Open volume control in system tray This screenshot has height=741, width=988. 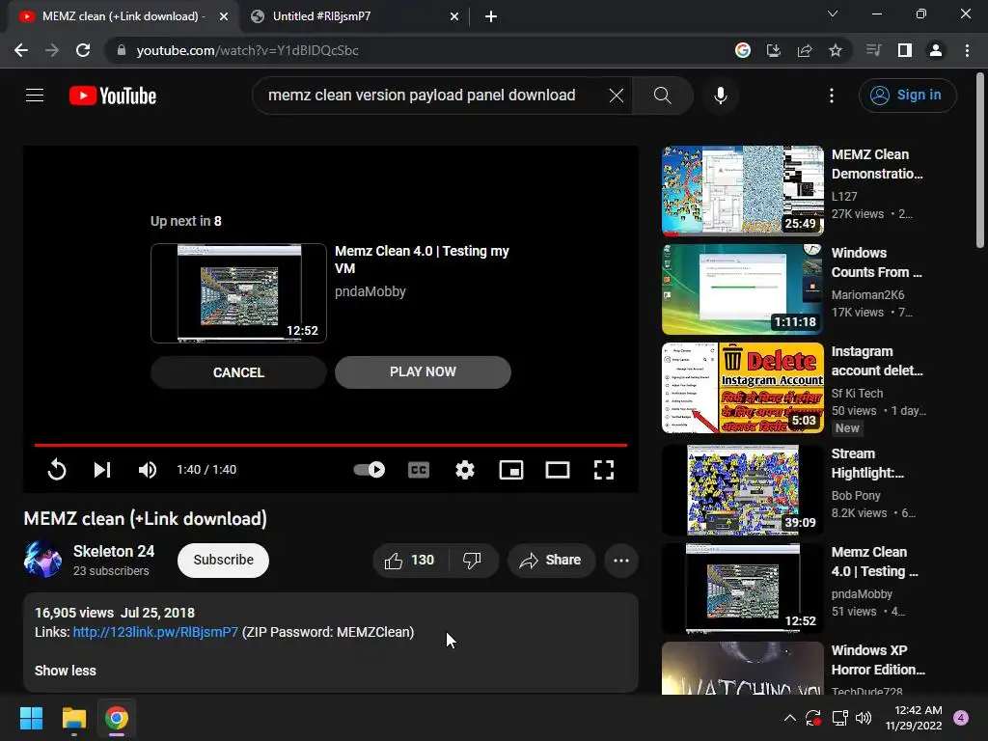pyautogui.click(x=864, y=718)
